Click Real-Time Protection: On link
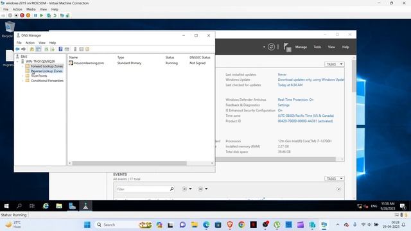 coord(295,99)
